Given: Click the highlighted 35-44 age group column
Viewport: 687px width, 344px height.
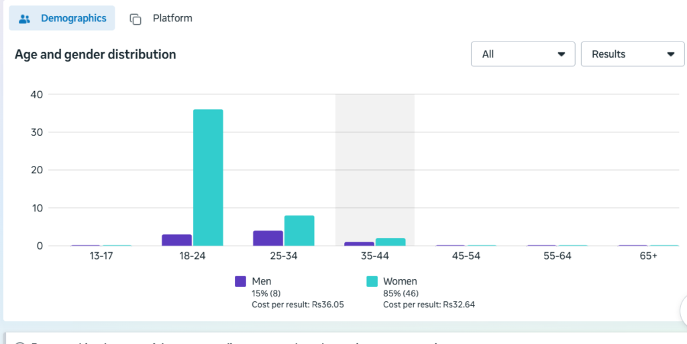Looking at the screenshot, I should [x=375, y=170].
